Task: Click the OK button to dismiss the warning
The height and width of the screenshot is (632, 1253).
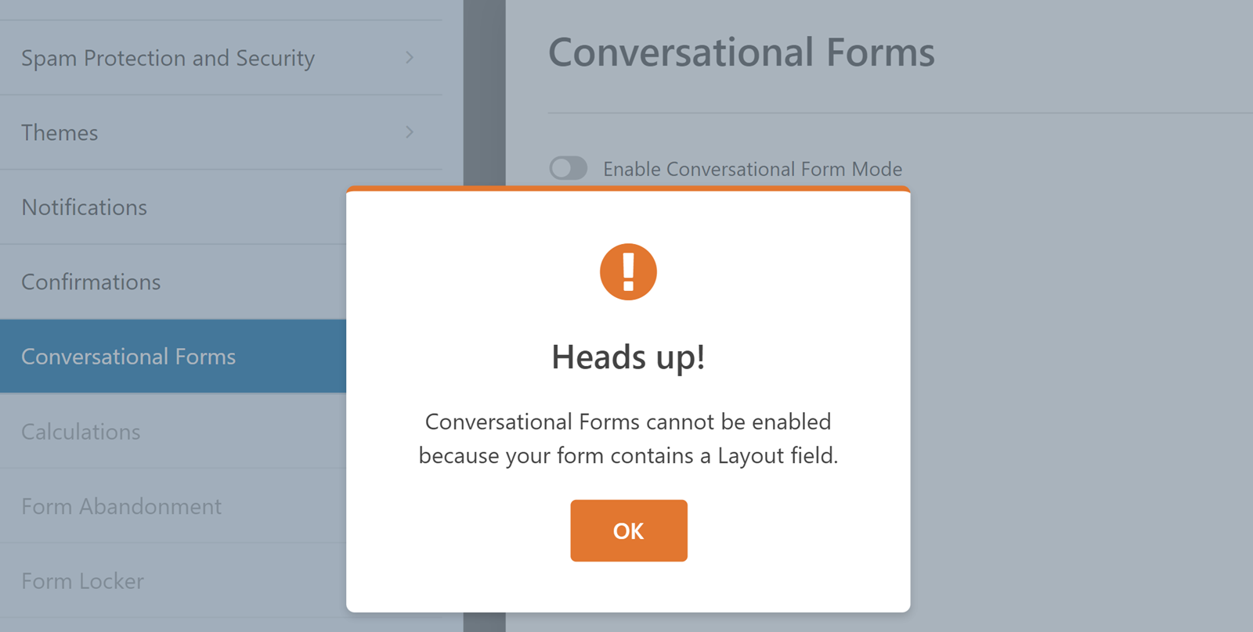Action: (x=627, y=530)
